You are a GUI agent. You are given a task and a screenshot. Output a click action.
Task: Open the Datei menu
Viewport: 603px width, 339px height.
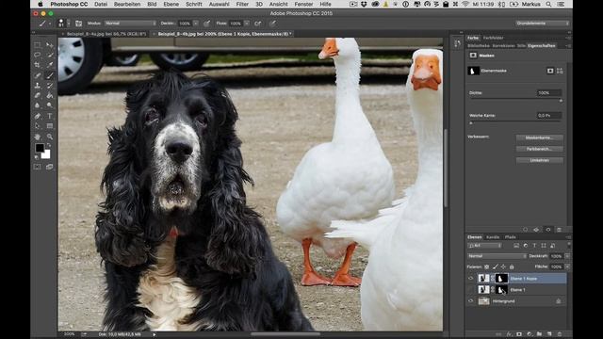click(x=101, y=4)
